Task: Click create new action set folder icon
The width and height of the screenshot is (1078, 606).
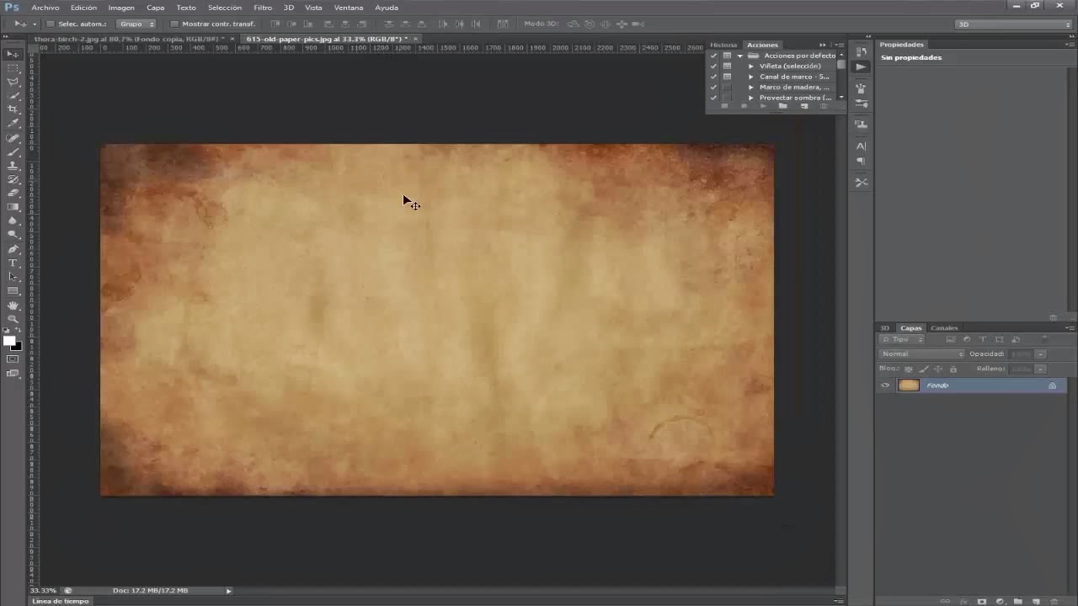Action: [782, 106]
